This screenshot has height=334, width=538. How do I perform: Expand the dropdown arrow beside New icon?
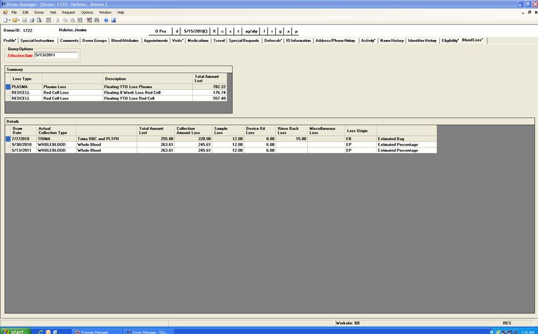(9, 20)
